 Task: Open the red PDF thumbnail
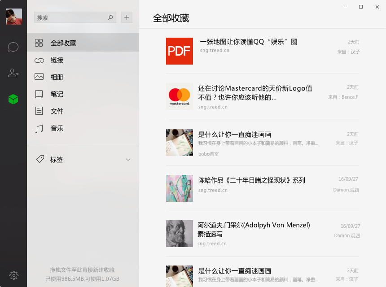click(180, 51)
